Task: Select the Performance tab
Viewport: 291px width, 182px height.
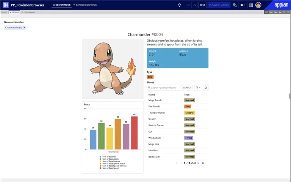Action: (28, 12)
